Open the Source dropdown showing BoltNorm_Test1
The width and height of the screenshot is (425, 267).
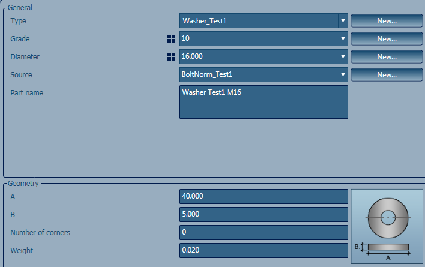point(264,74)
